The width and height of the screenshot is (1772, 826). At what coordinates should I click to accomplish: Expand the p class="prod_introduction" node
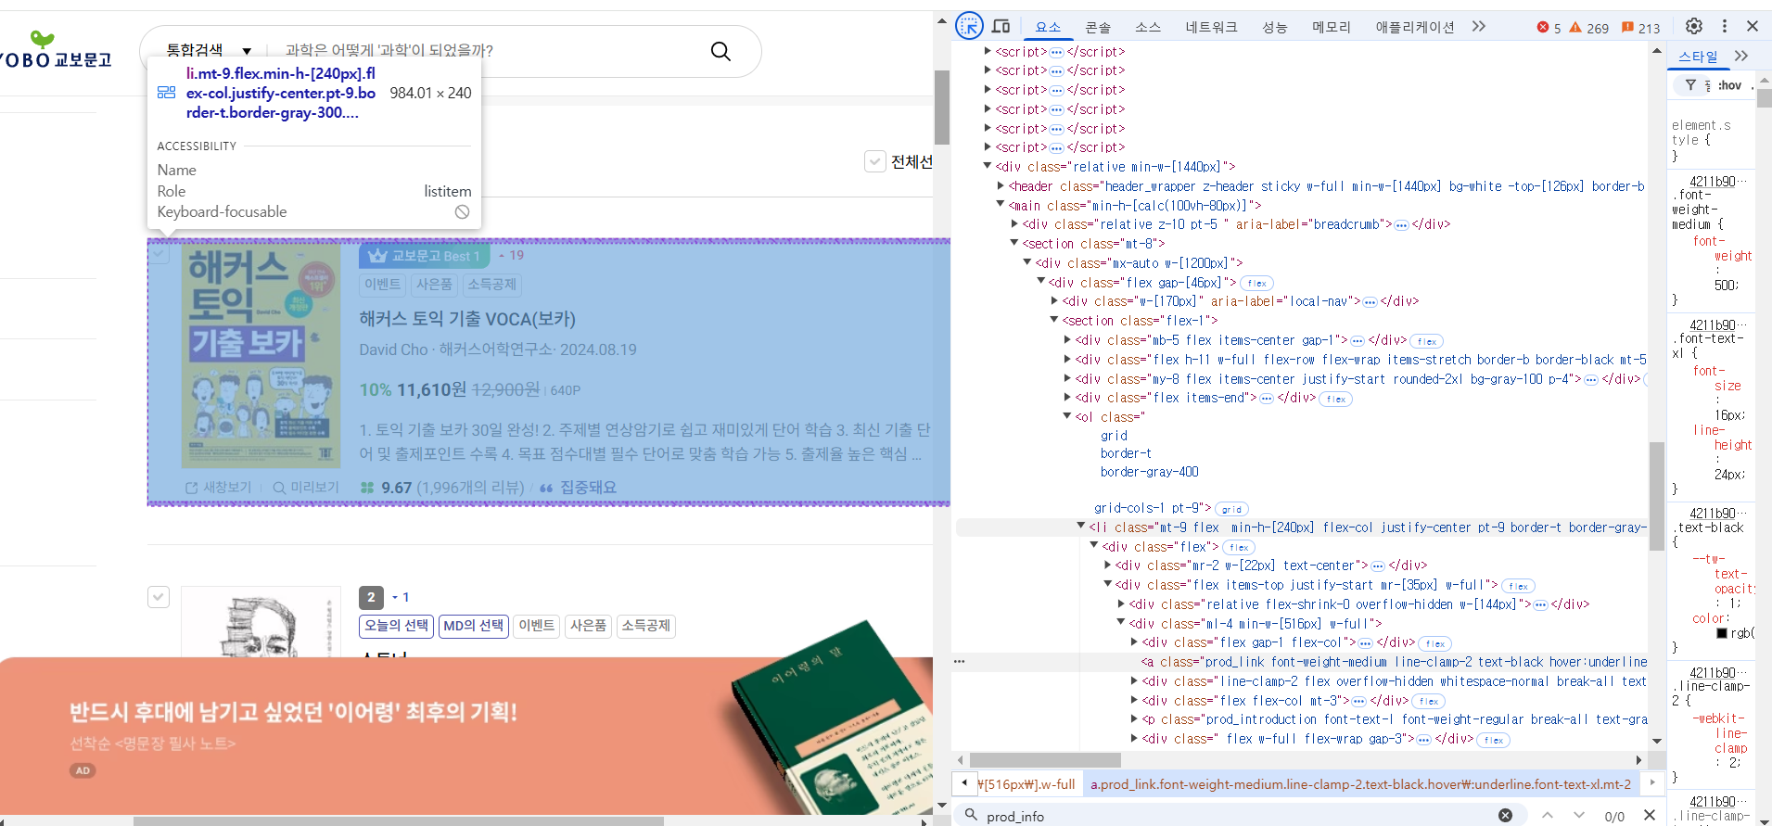point(1134,719)
